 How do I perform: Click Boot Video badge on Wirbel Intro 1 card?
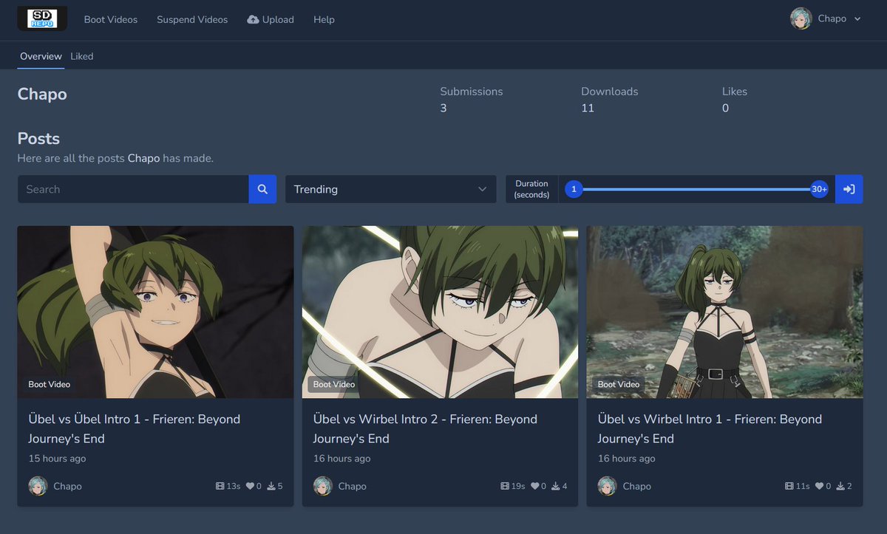(619, 384)
